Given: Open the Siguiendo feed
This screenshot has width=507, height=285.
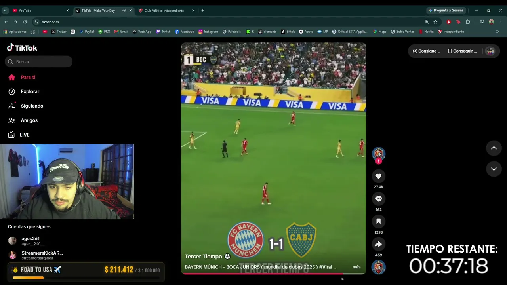Looking at the screenshot, I should click(x=32, y=106).
